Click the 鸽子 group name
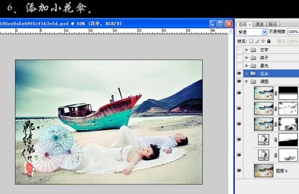Image resolution: width=299 pixels, height=194 pixels. click(264, 58)
